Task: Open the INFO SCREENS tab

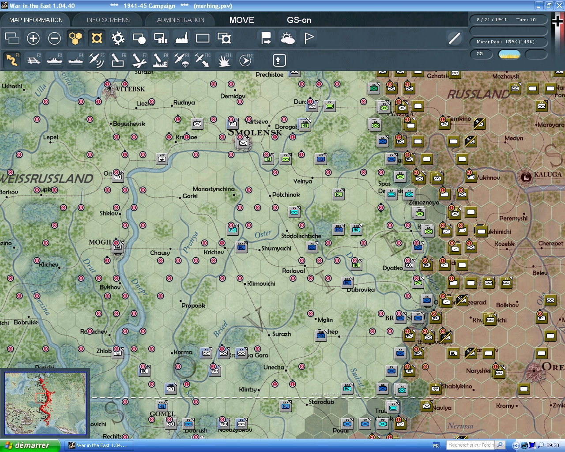Action: (108, 20)
